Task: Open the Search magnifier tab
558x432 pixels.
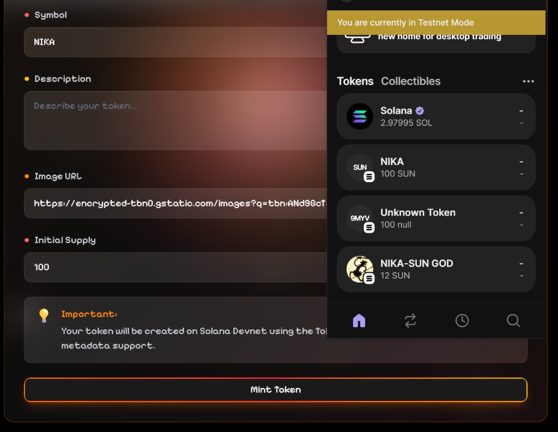Action: 513,320
